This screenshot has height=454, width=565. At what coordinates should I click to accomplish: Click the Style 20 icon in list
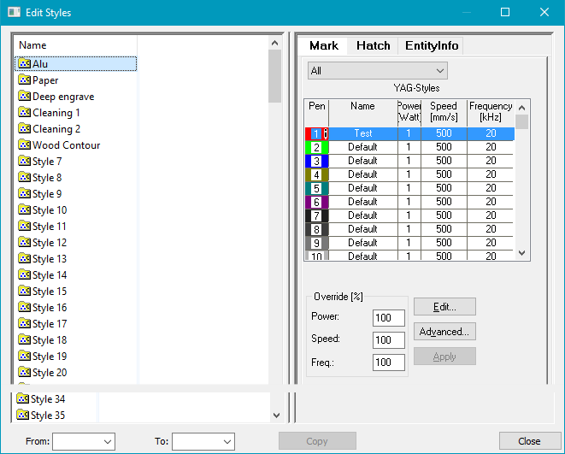[x=25, y=373]
